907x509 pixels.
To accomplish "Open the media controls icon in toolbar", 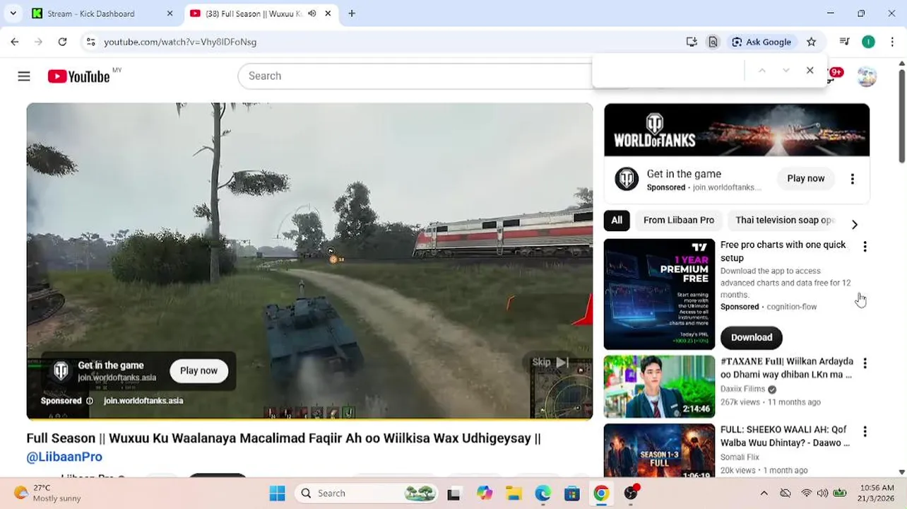I will 844,42.
